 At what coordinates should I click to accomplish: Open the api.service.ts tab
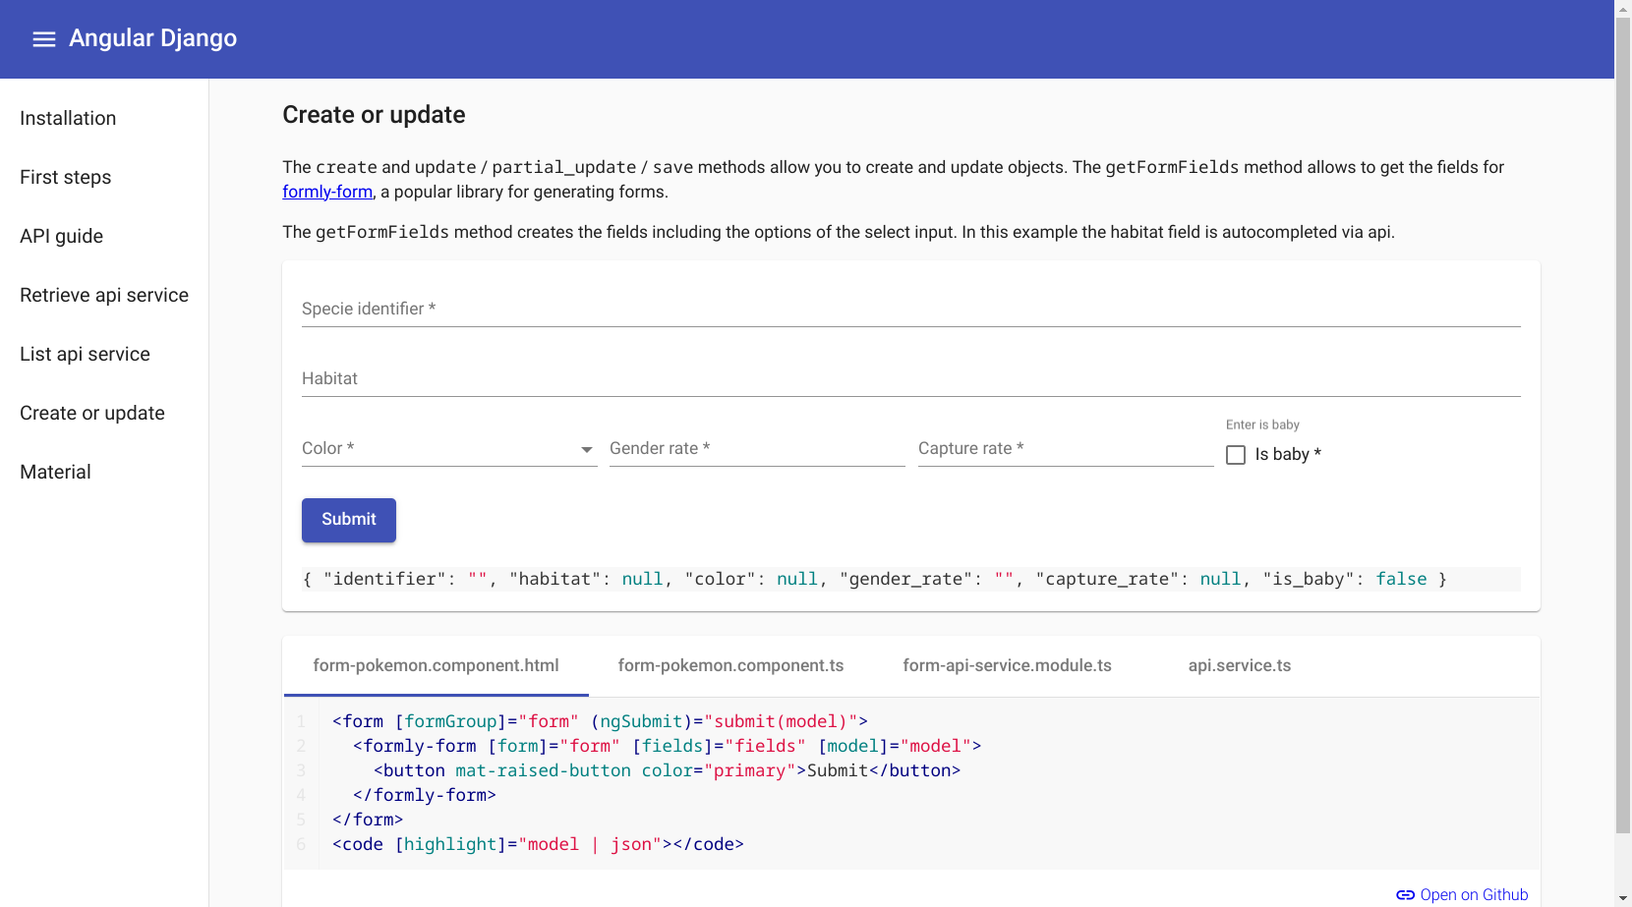click(x=1239, y=665)
